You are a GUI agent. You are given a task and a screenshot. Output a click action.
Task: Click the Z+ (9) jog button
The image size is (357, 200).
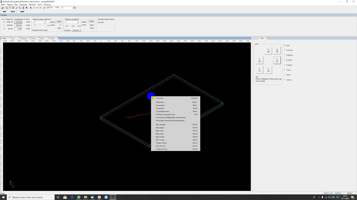click(x=277, y=51)
